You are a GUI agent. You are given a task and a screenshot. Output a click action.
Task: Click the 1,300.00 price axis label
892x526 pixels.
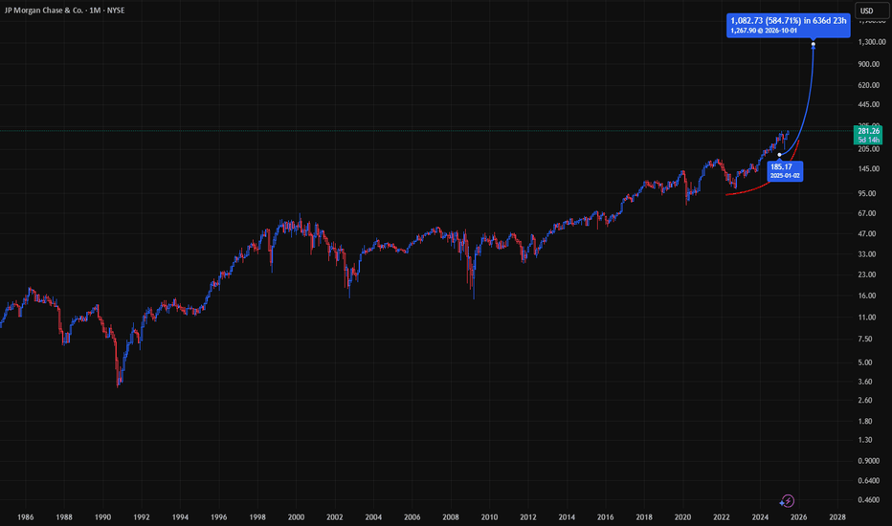[x=872, y=42]
